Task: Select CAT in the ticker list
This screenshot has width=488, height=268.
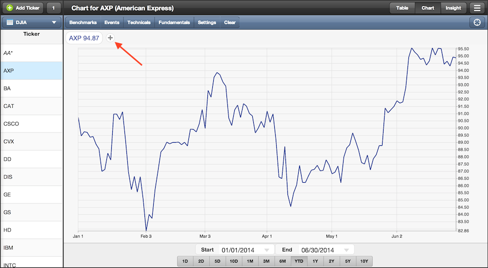Action: pyautogui.click(x=31, y=106)
